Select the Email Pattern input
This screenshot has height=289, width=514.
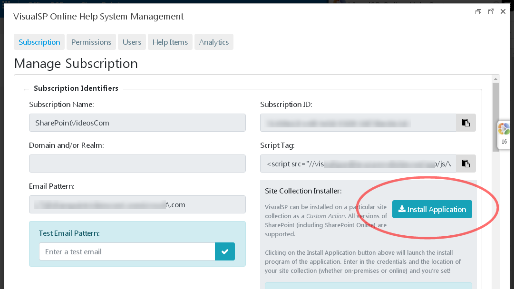137,204
